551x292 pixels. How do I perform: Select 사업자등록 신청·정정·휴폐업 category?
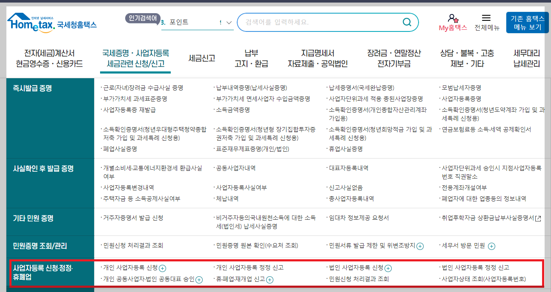click(43, 272)
